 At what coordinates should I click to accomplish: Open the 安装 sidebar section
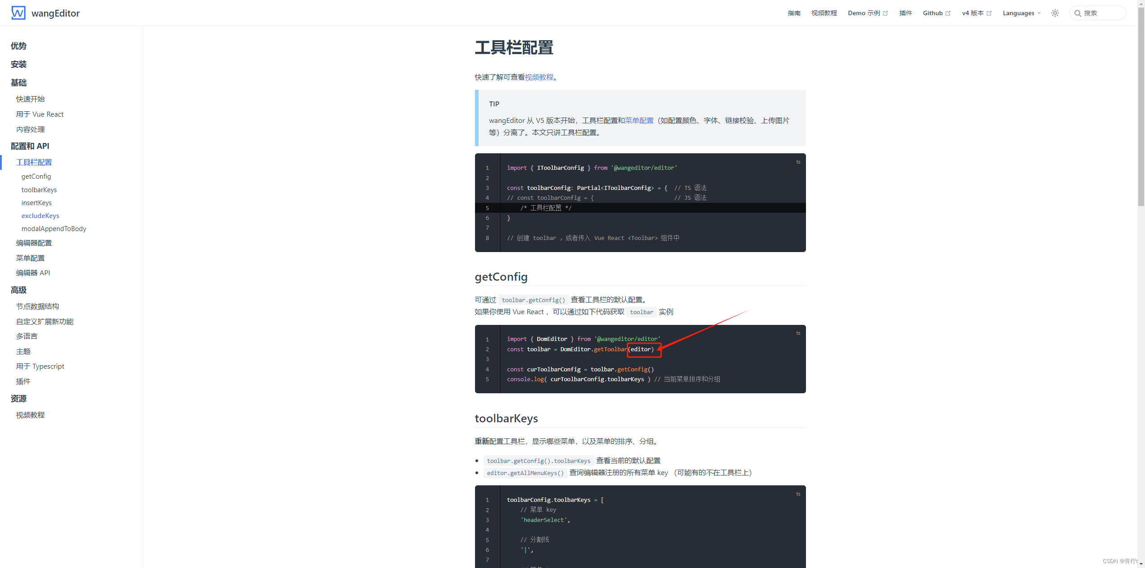(19, 64)
